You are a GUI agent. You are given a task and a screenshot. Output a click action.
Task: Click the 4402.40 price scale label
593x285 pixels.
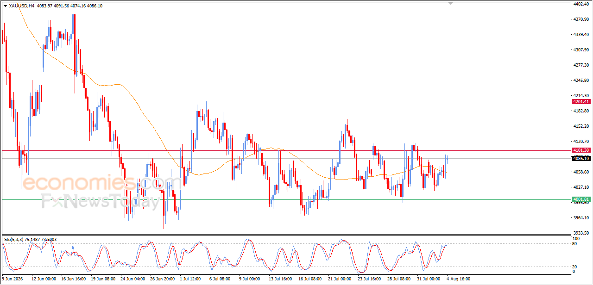[x=580, y=4]
